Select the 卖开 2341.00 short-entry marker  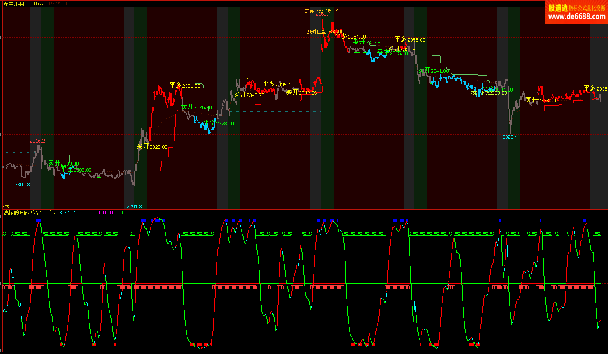click(434, 71)
